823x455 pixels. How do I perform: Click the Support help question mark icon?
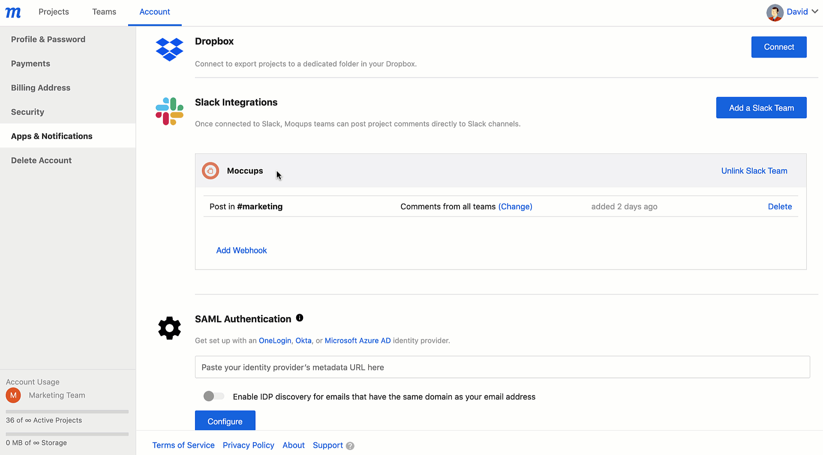pos(350,446)
